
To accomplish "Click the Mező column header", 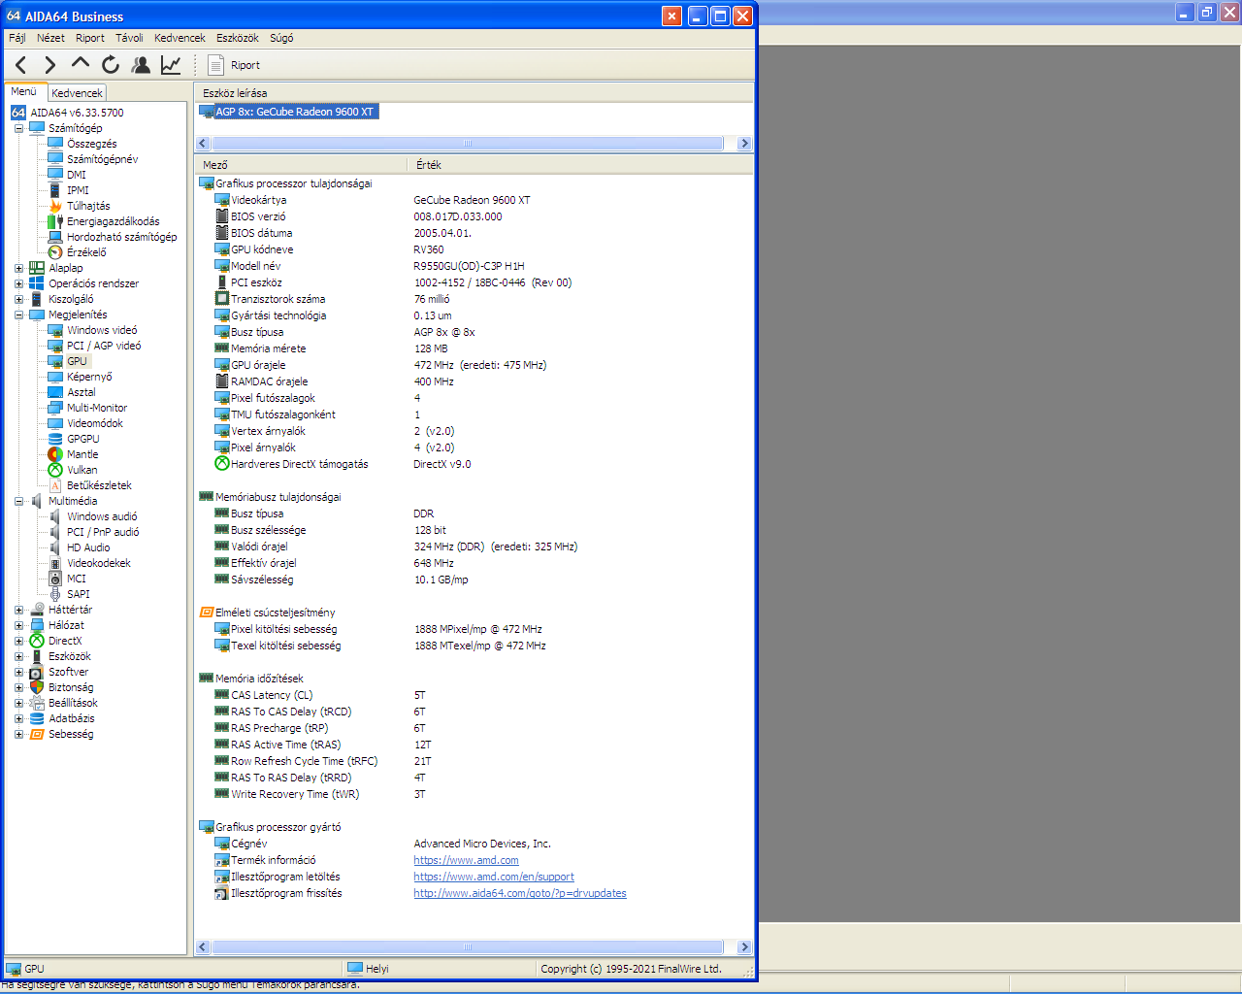I will coord(301,165).
